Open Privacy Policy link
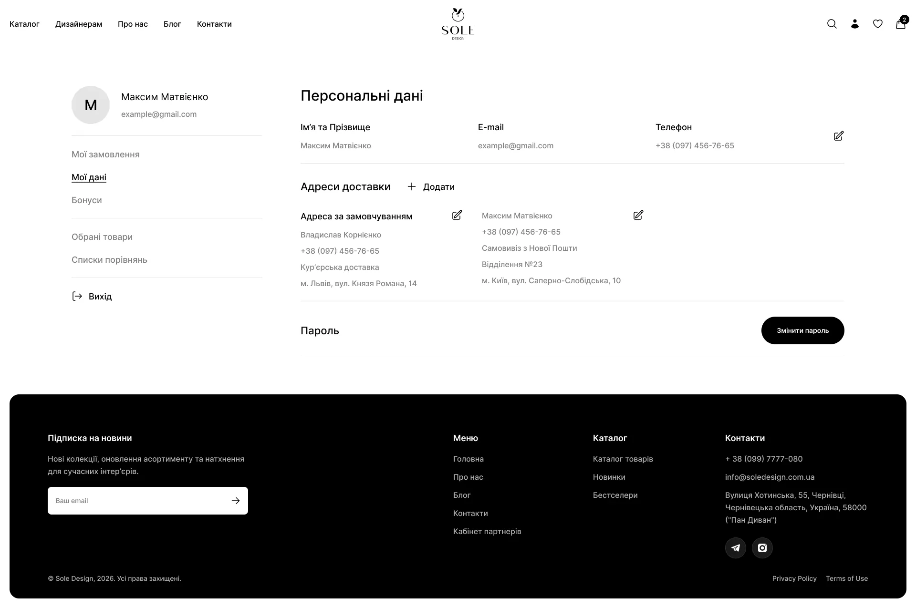The height and width of the screenshot is (608, 916). (794, 578)
